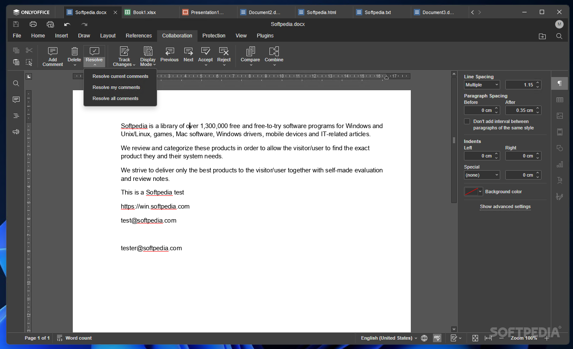Choose Resolve all comments

(x=120, y=98)
